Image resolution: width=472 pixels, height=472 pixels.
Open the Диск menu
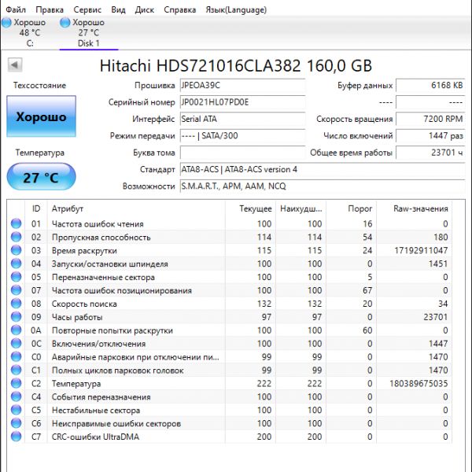(145, 9)
